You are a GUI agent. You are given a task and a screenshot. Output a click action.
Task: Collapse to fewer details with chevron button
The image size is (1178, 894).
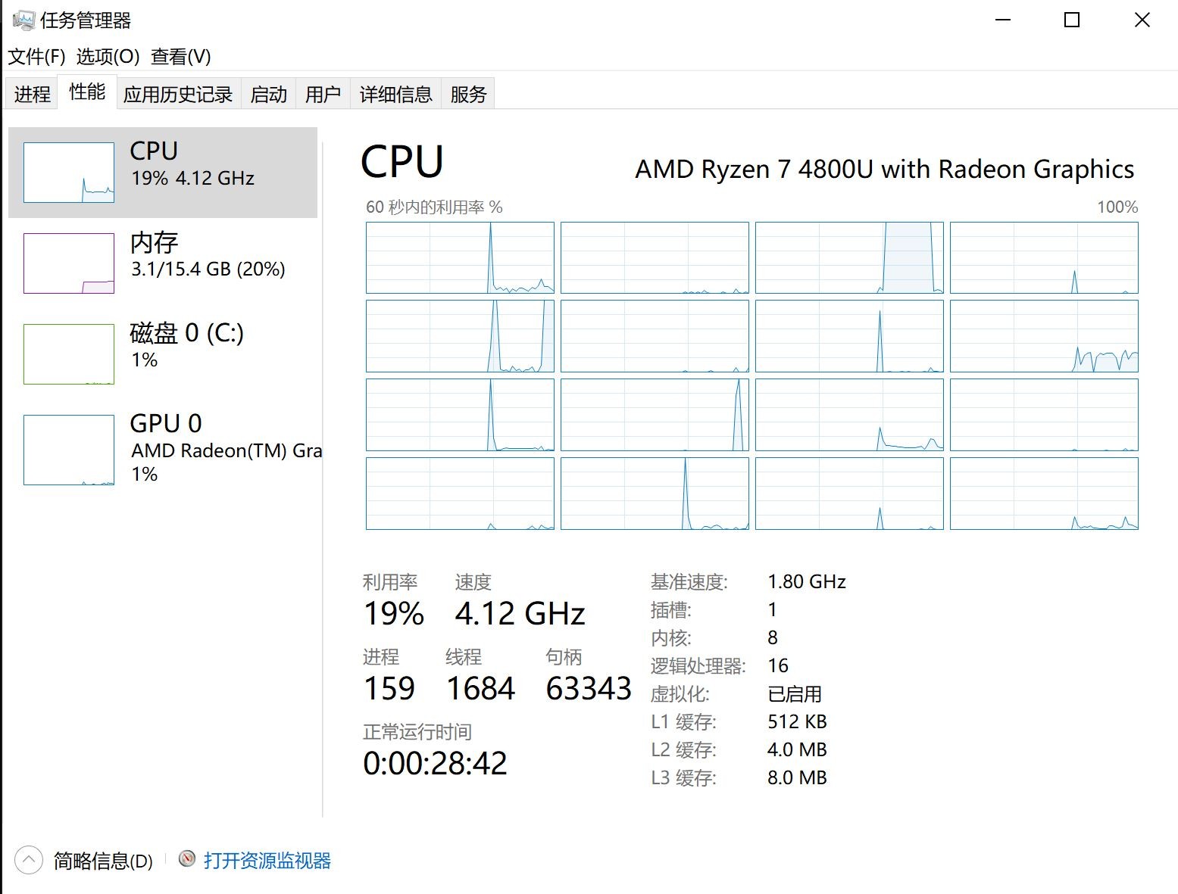[28, 860]
